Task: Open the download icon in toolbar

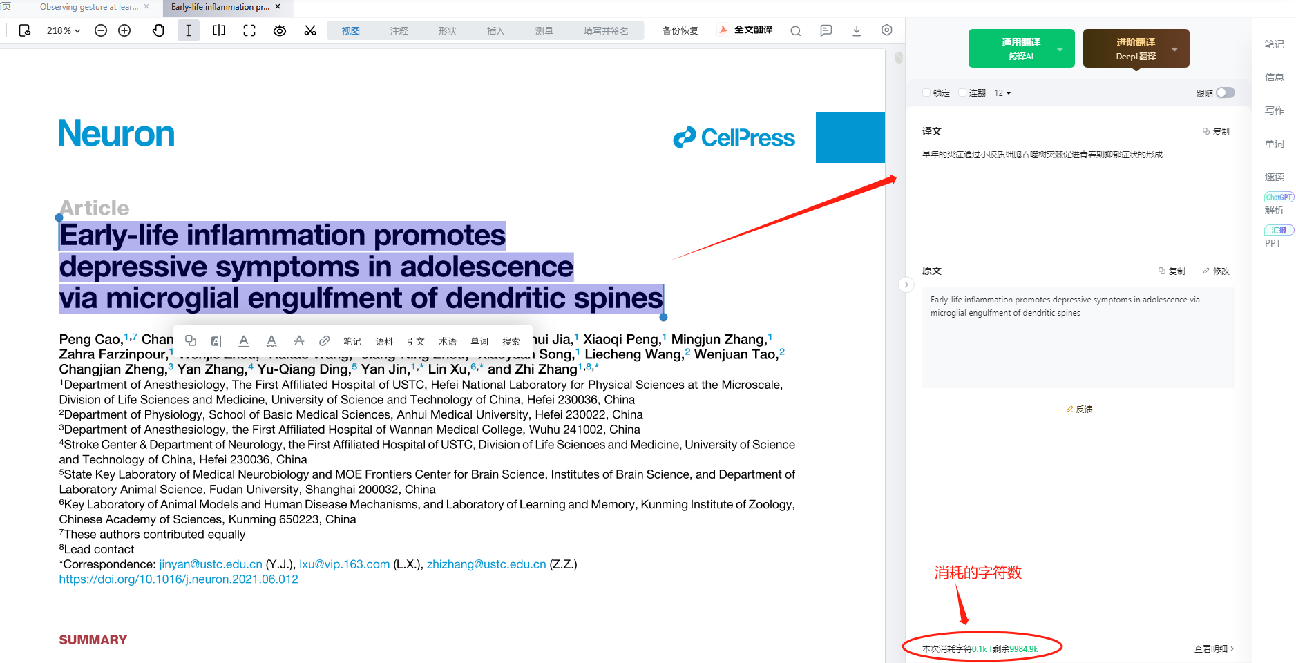Action: coord(857,30)
